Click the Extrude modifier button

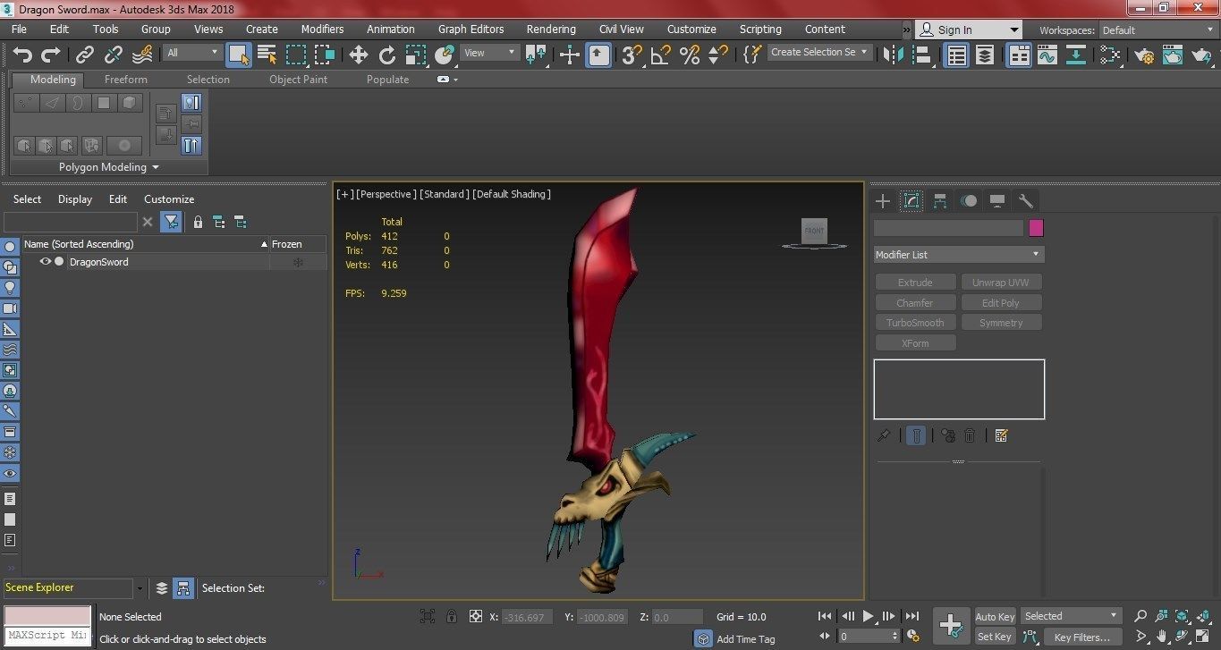pyautogui.click(x=915, y=283)
